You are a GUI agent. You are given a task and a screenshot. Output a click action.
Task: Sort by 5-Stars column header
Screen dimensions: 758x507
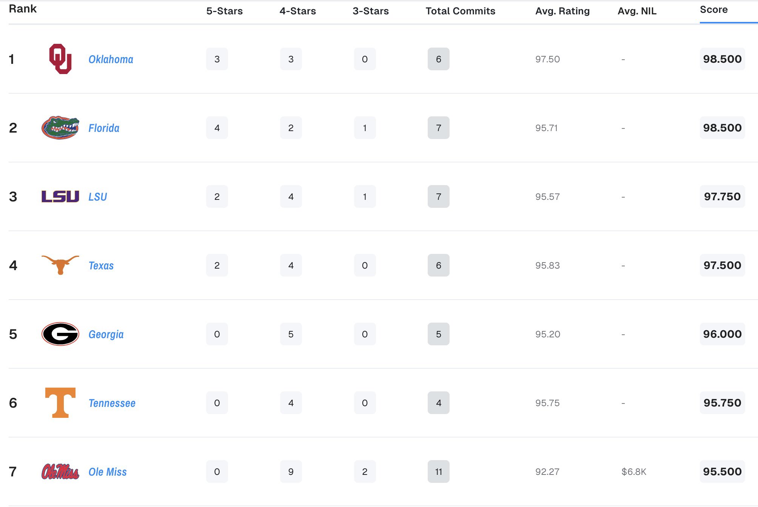tap(224, 11)
